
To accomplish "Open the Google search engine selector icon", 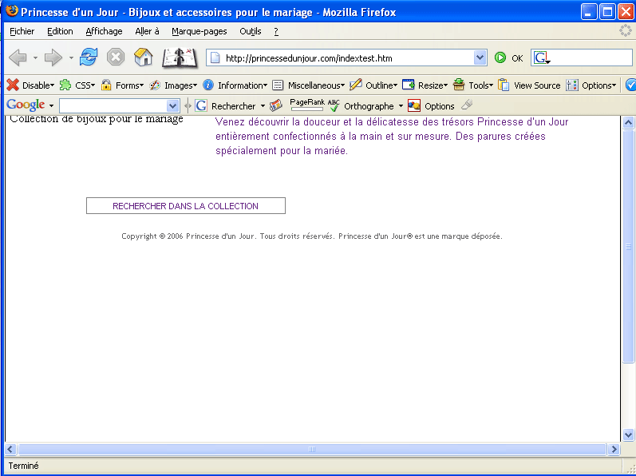I will point(542,58).
